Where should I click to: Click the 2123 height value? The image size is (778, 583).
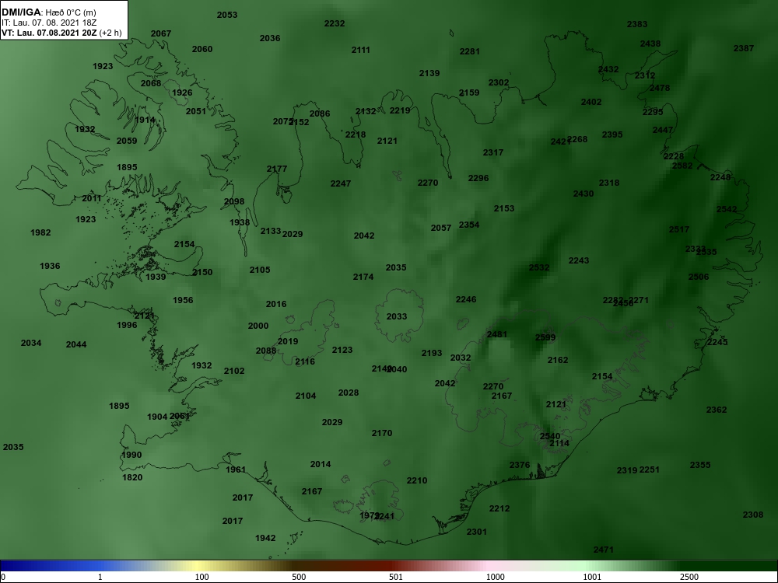click(342, 350)
